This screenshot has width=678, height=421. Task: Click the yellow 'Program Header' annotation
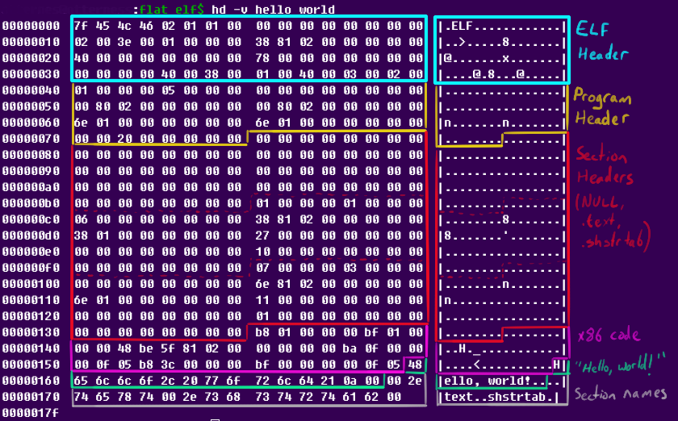(602, 107)
